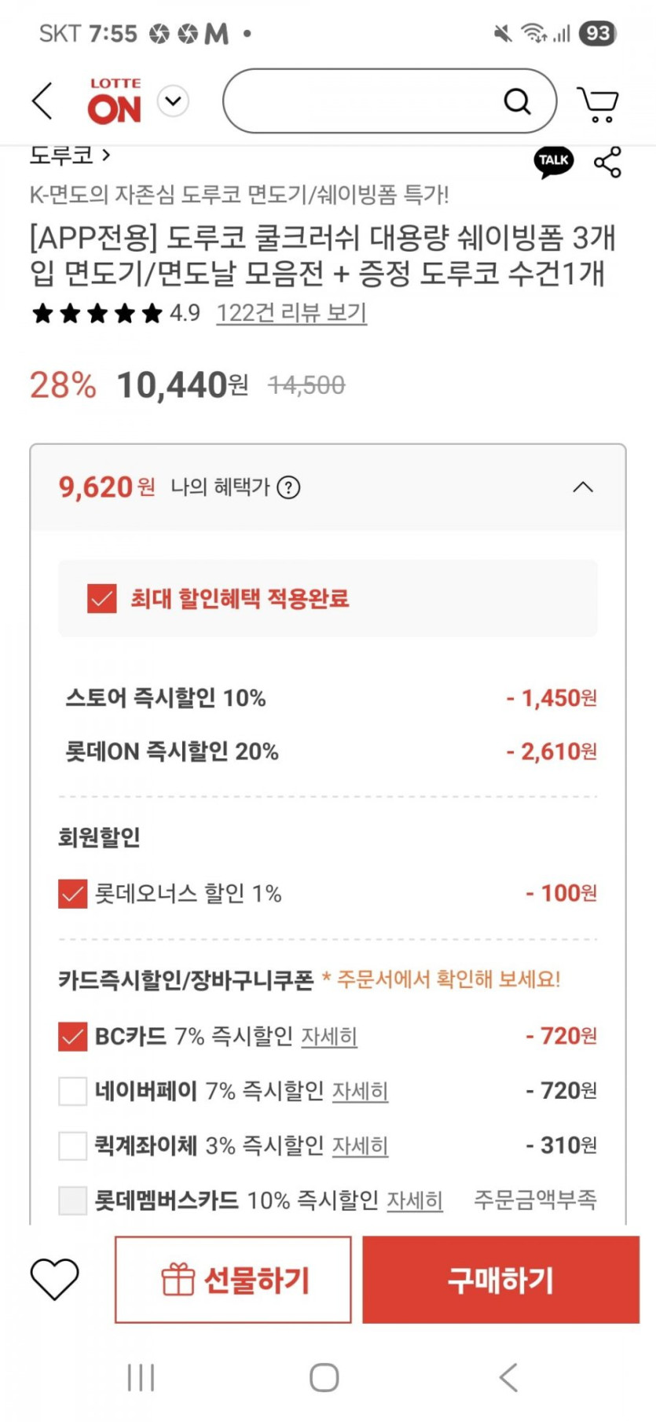Share this product via share icon
Image resolution: width=656 pixels, height=1422 pixels.
(607, 162)
